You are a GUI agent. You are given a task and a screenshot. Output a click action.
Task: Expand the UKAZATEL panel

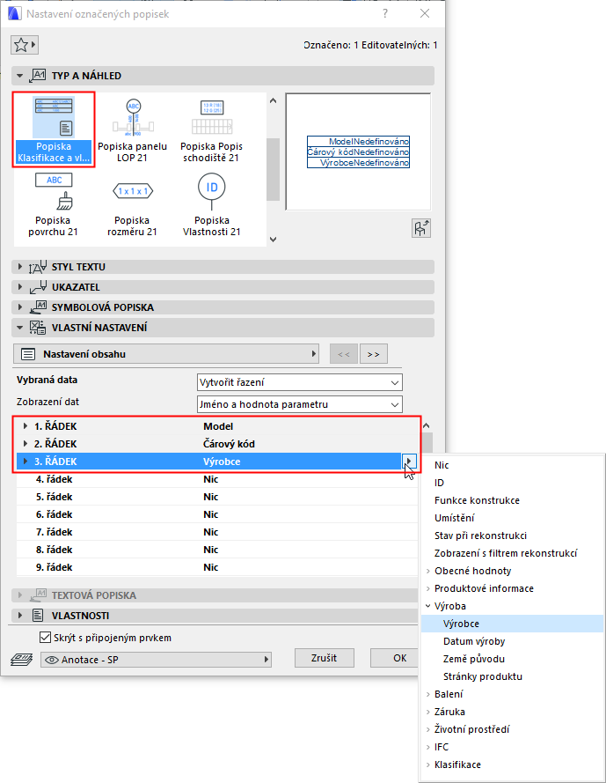click(x=20, y=287)
